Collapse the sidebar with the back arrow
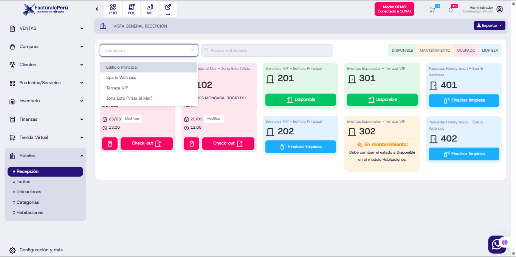Screen dimensions: 516x257 pyautogui.click(x=97, y=9)
